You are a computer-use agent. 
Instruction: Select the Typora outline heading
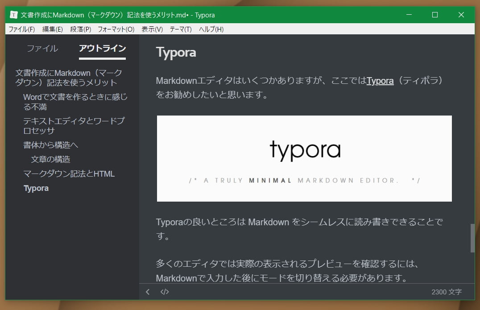coord(36,188)
